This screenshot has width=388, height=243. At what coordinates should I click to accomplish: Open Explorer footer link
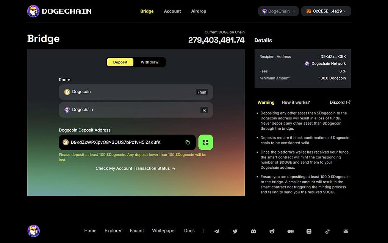point(113,230)
